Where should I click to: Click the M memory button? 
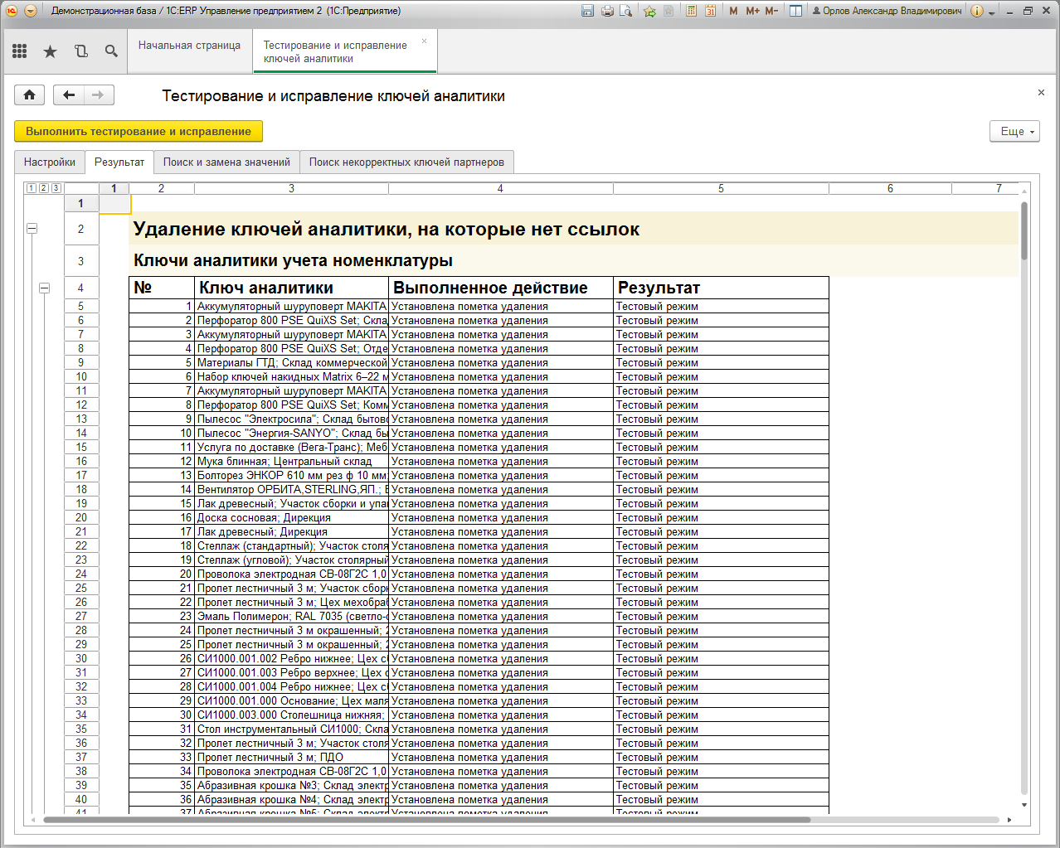733,11
